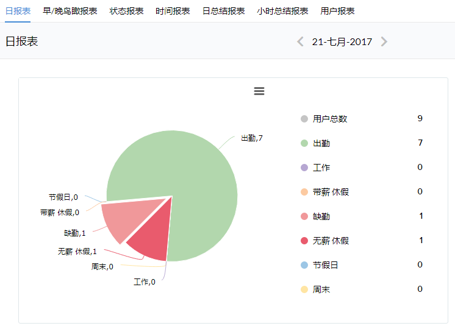Image resolution: width=455 pixels, height=326 pixels.
Task: Toggle 用户总数 legend dot
Action: (304, 119)
